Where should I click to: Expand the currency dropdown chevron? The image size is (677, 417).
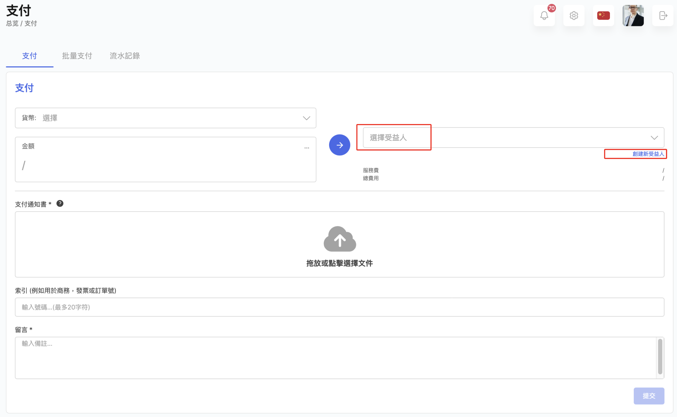click(x=306, y=118)
